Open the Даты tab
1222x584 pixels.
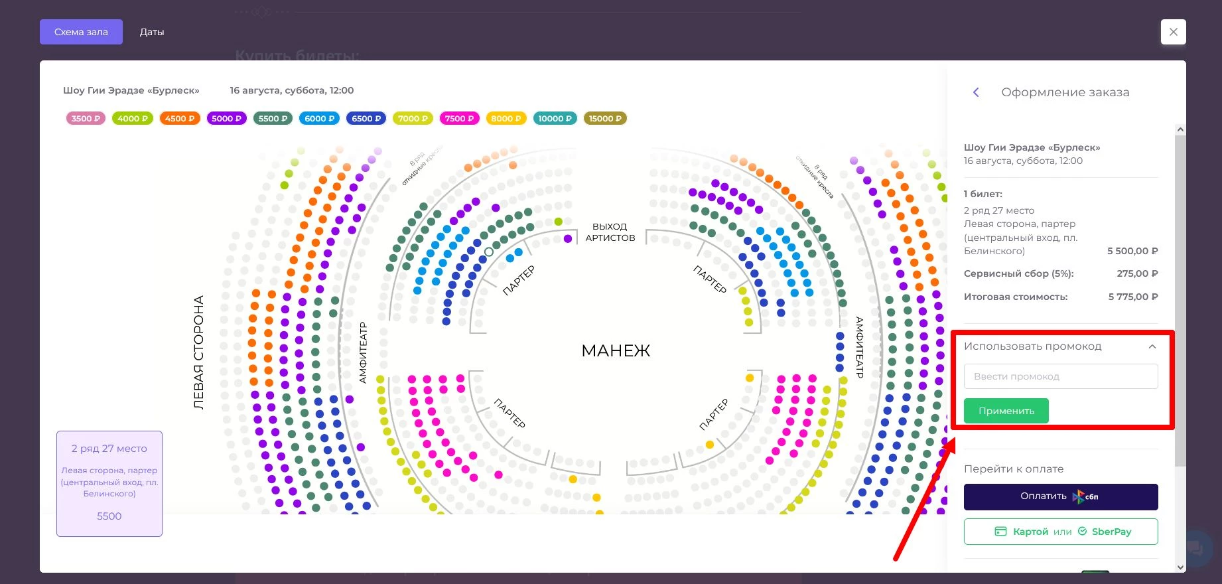pyautogui.click(x=152, y=32)
